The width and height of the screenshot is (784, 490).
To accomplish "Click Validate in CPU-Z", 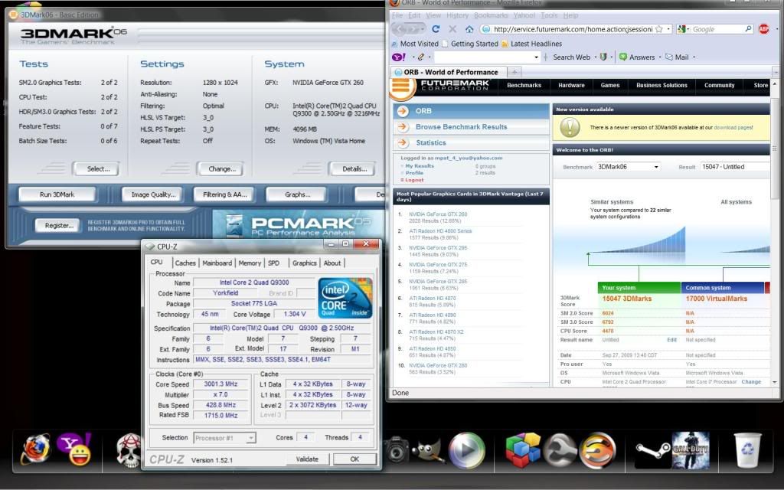I will point(307,459).
